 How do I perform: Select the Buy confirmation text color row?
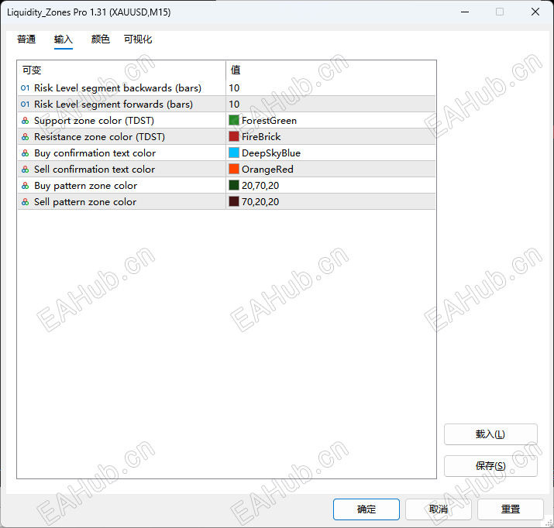point(226,153)
